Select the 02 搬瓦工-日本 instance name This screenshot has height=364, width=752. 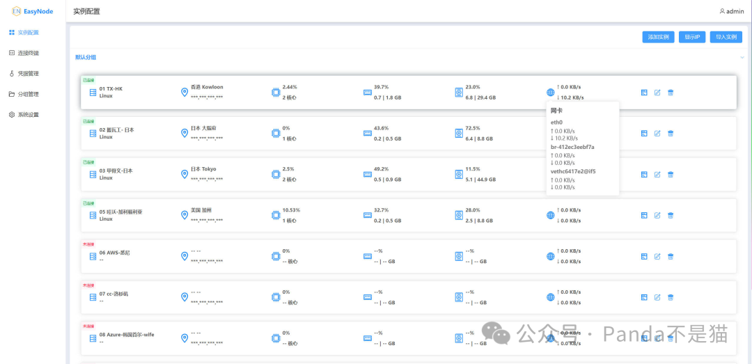click(x=116, y=130)
